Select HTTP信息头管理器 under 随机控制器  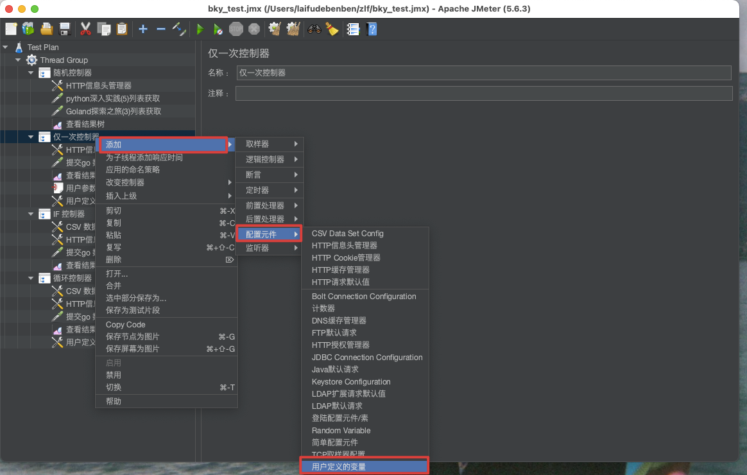click(x=99, y=86)
